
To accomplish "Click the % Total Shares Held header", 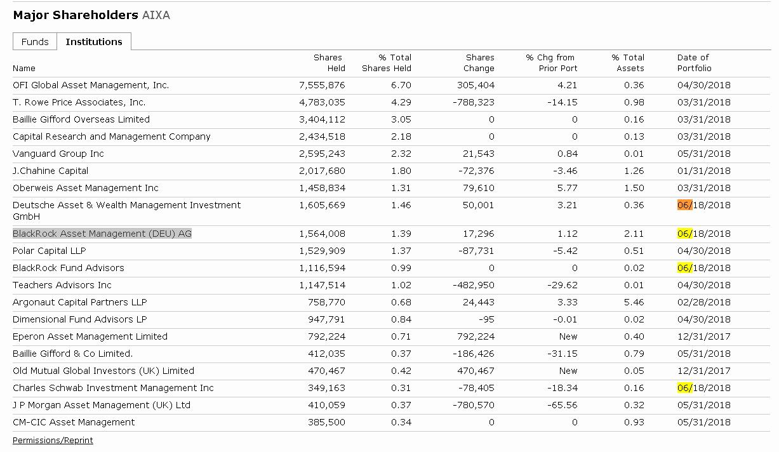I will (x=387, y=63).
